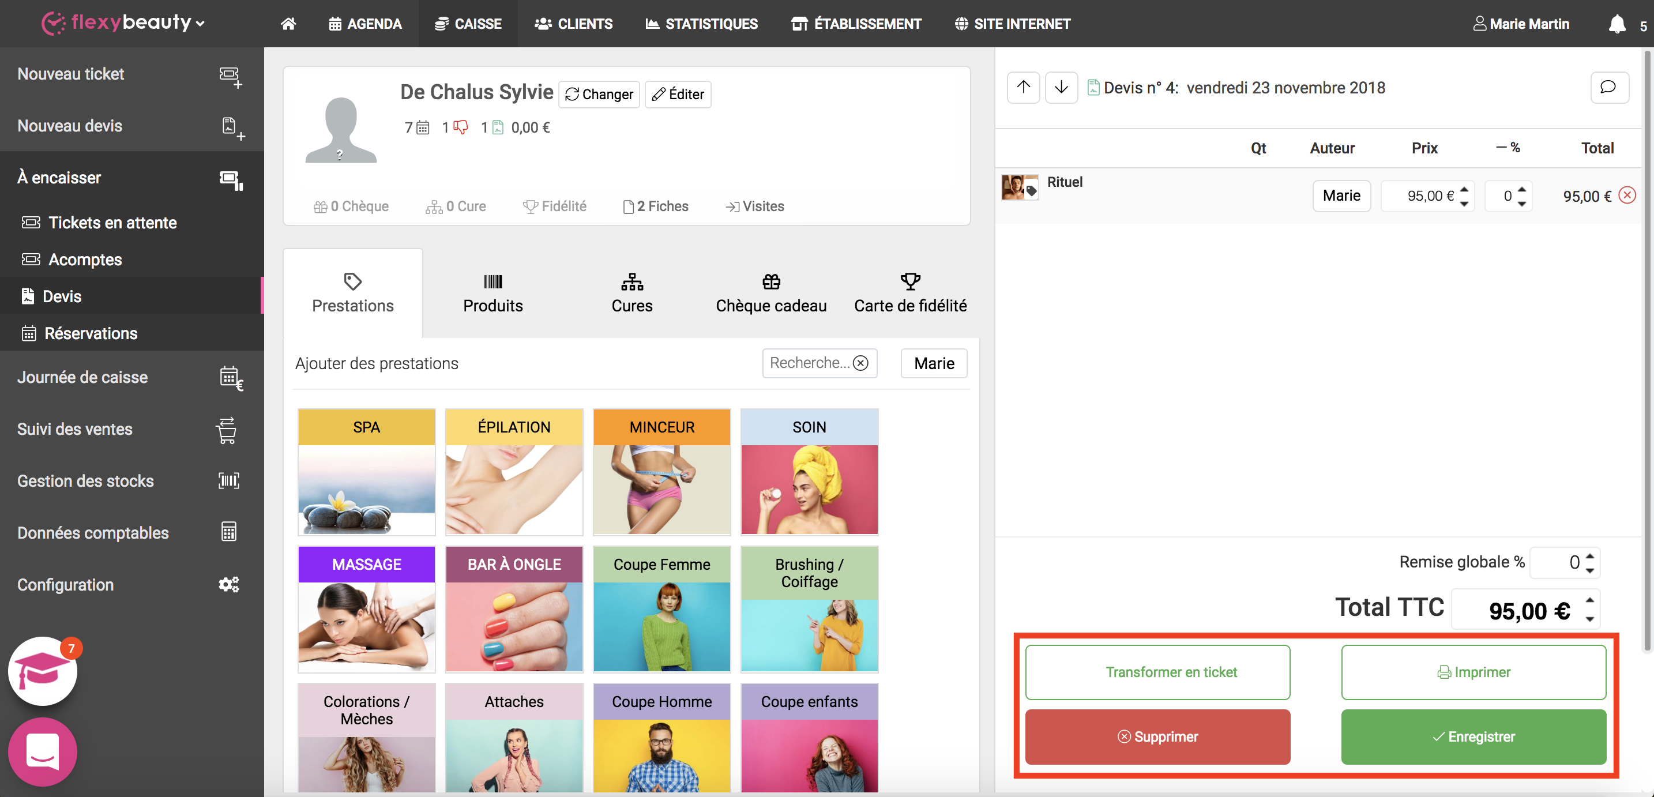
Task: Open Gestion des stocks barcode icon
Action: (229, 480)
